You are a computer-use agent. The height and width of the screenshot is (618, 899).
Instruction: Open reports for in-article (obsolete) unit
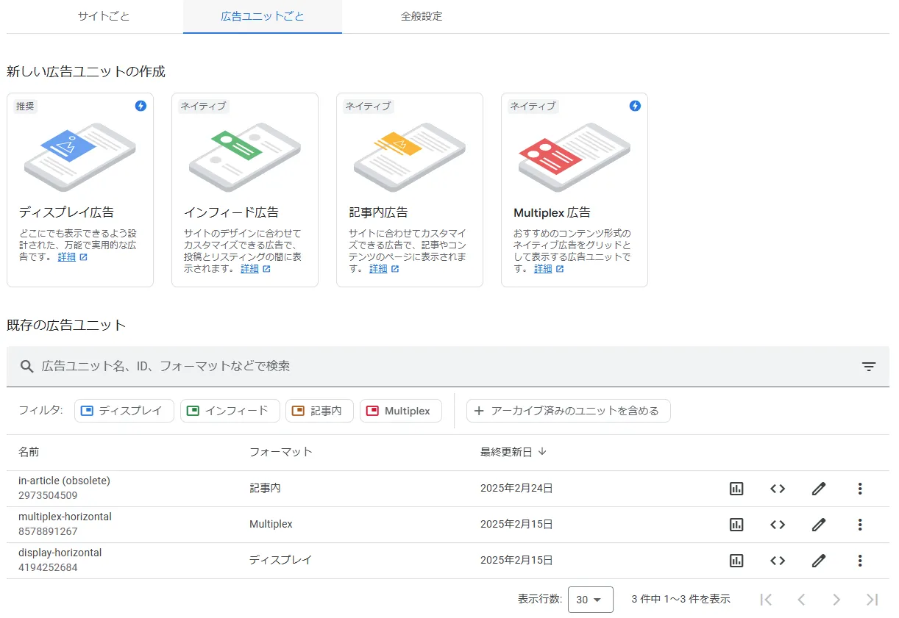tap(736, 489)
